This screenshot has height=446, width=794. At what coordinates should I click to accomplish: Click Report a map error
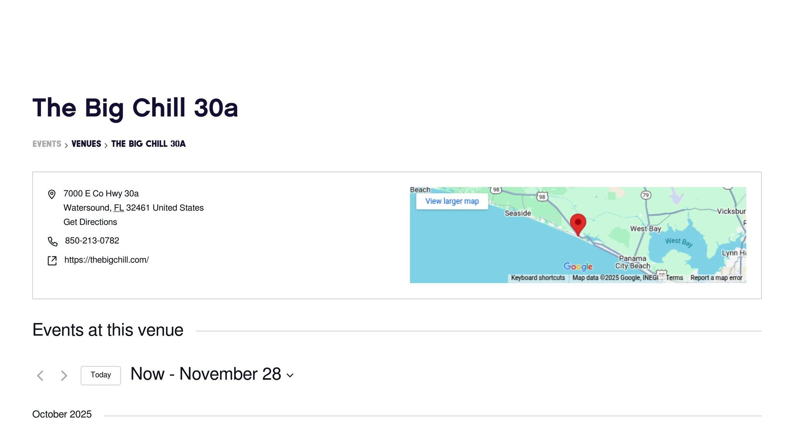point(716,278)
